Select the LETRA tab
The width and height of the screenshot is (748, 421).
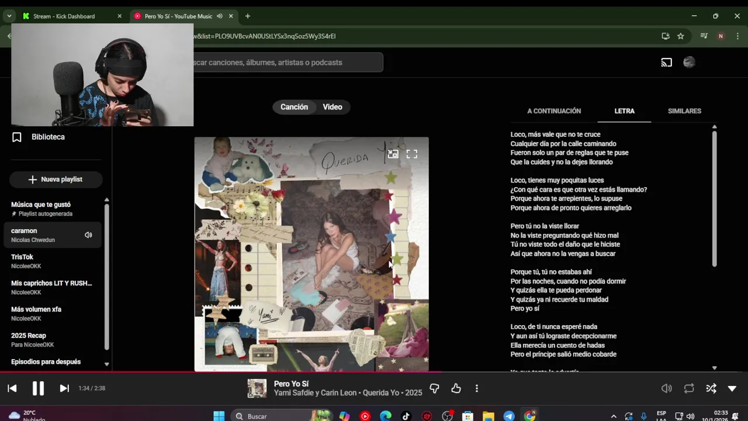point(624,111)
